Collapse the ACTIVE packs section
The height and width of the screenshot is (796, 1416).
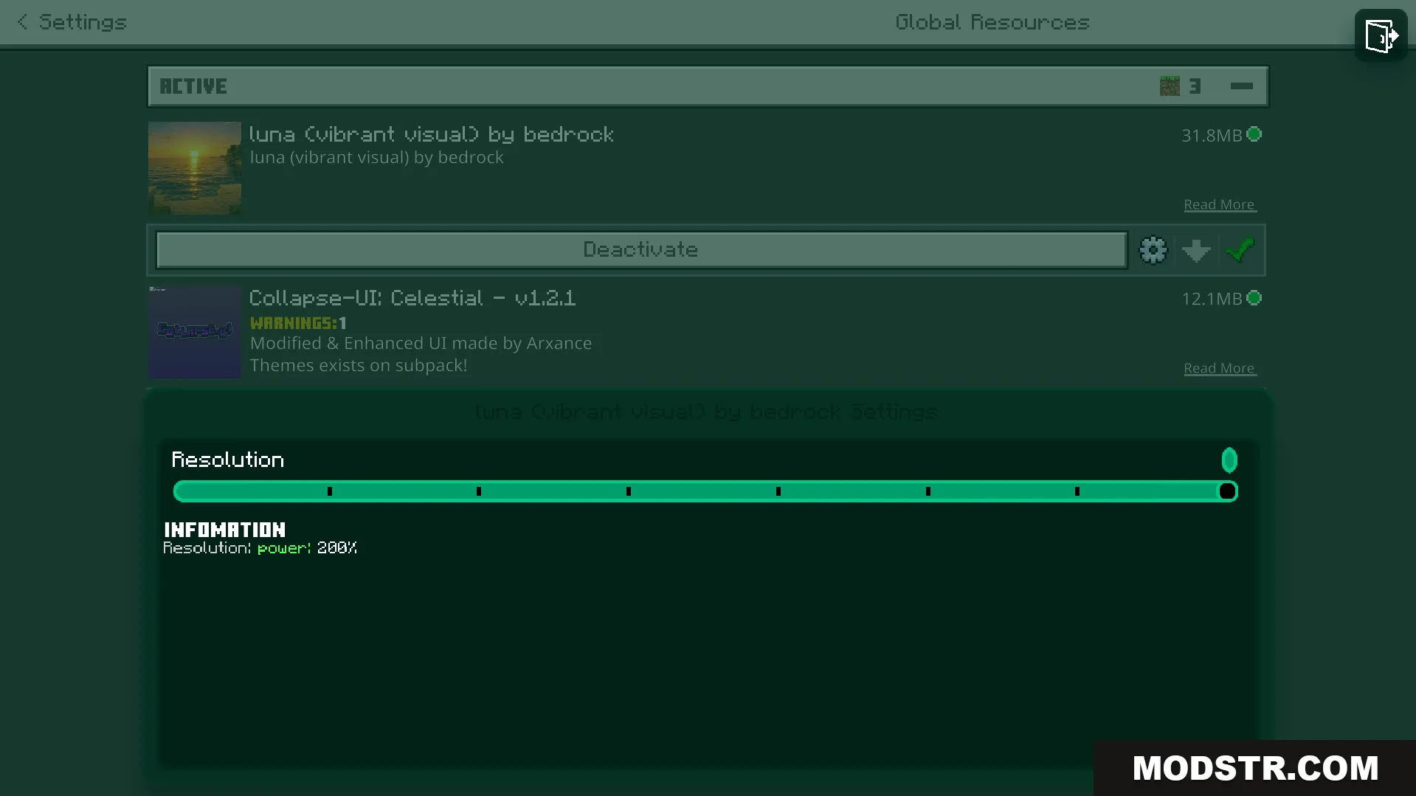click(x=1242, y=86)
